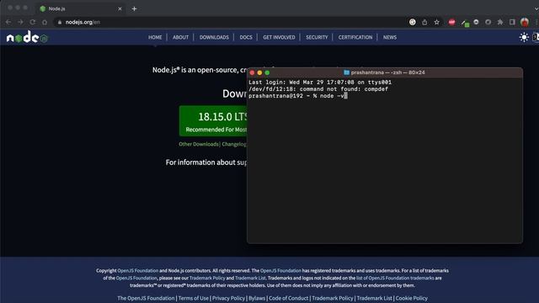
Task: Click the Terminal prompt line with node -v
Action: [x=297, y=96]
